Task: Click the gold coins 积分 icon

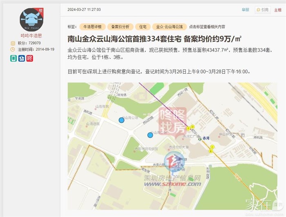Action: coord(13,43)
